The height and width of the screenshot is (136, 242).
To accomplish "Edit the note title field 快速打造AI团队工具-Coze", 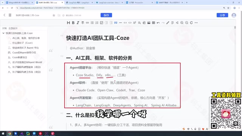I will tap(28, 15).
